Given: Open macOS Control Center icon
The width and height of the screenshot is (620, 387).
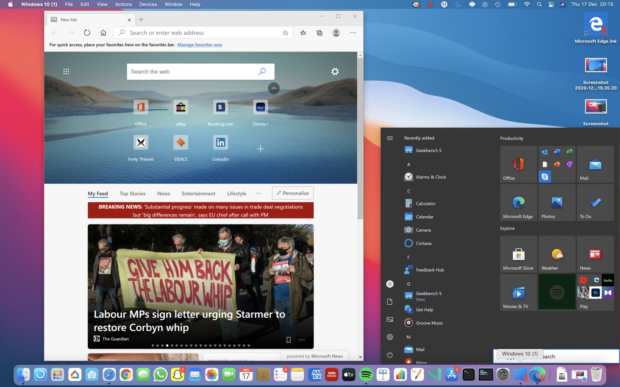Looking at the screenshot, I should [551, 4].
